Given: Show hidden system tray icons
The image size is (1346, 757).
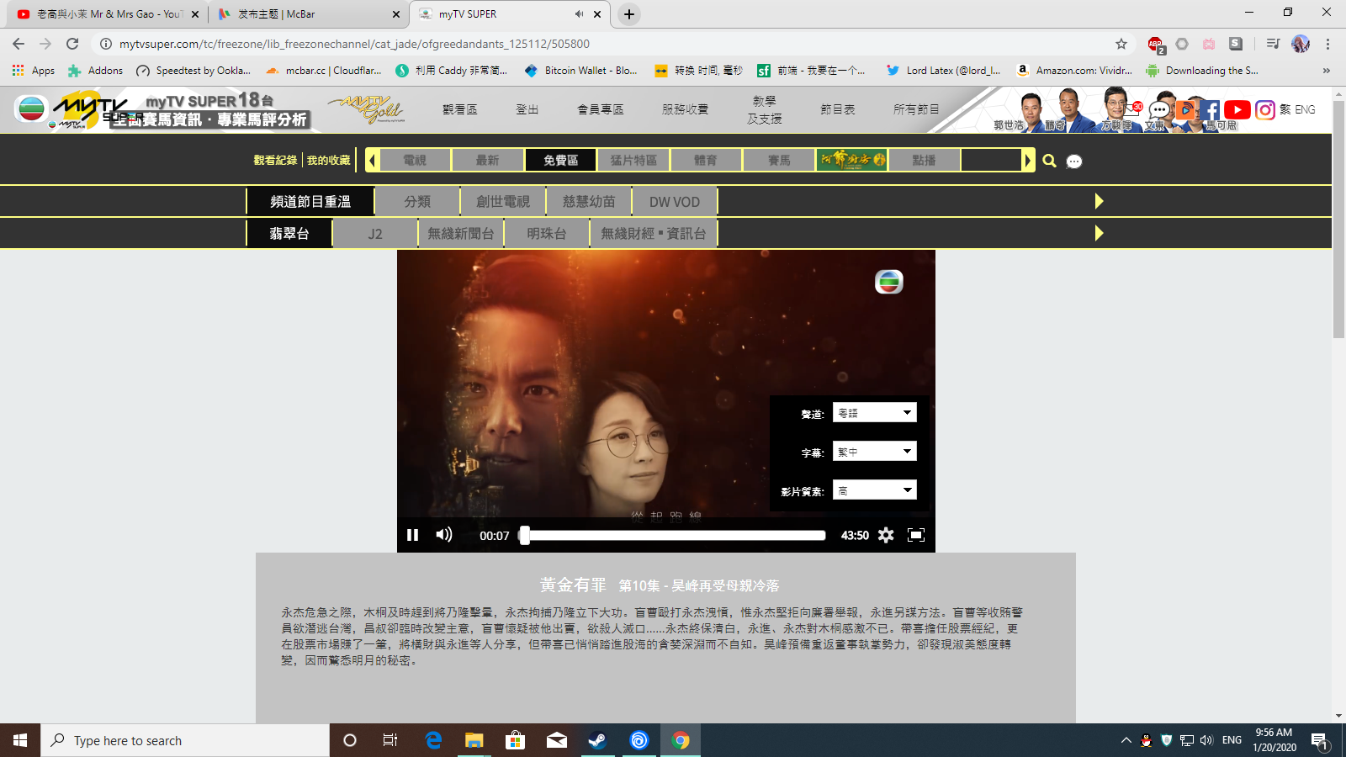Looking at the screenshot, I should coord(1126,740).
